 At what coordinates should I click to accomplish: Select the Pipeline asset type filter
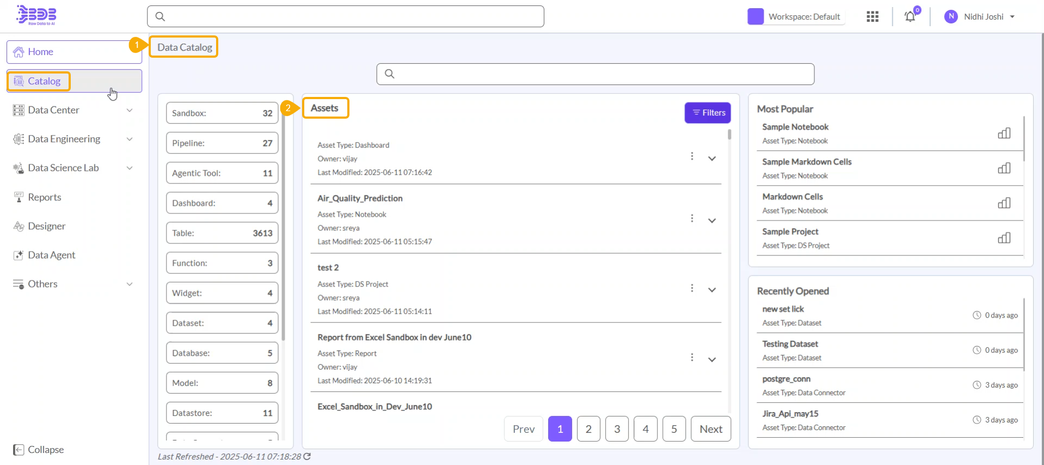(222, 143)
